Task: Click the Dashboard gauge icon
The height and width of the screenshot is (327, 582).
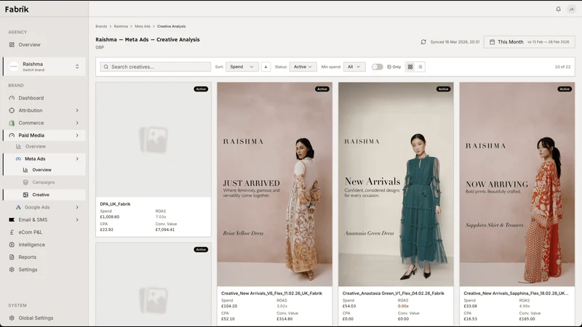Action: pyautogui.click(x=12, y=98)
